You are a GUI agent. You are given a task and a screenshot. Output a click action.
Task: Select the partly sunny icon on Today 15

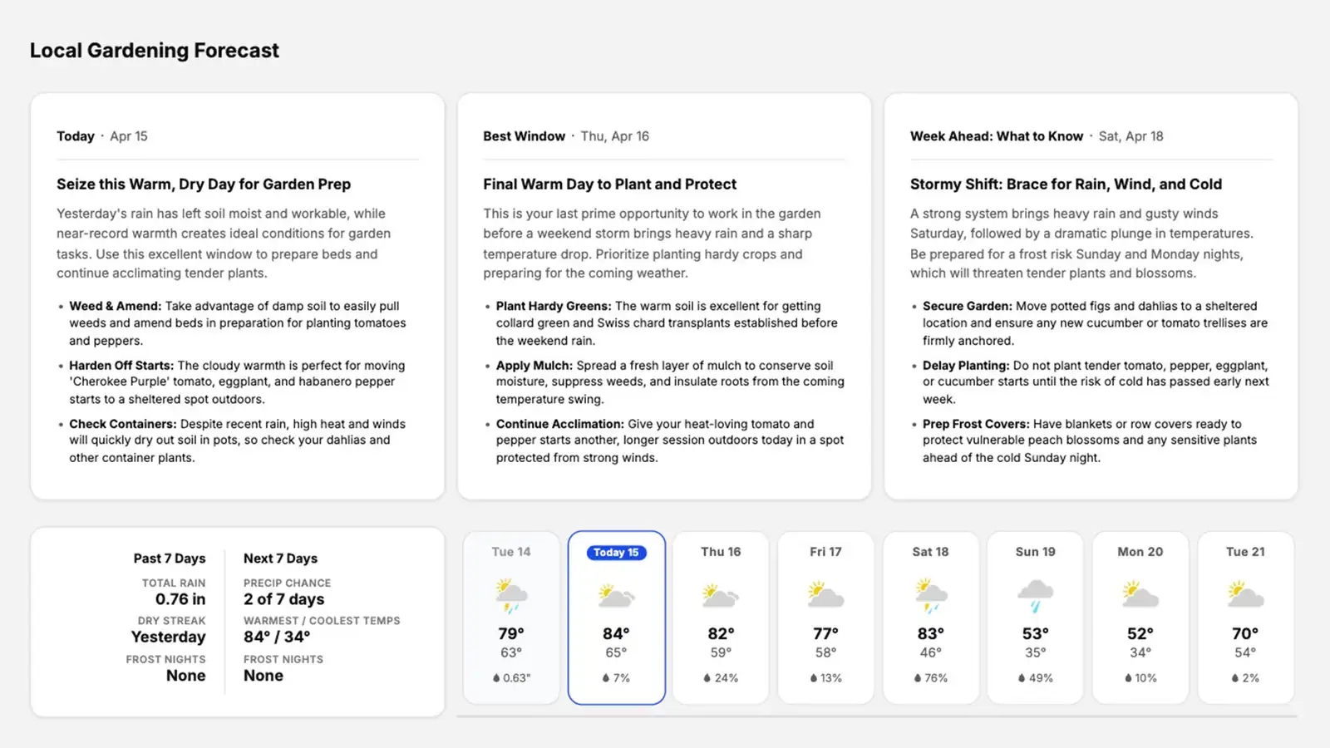point(616,593)
